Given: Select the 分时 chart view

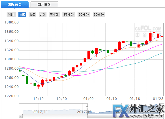Looking at the screenshot, I should point(11,14).
